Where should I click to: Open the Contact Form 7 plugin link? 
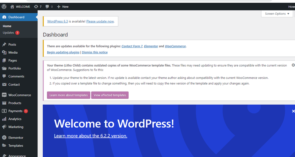click(132, 46)
